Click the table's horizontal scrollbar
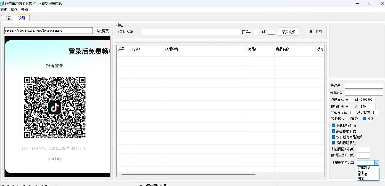This screenshot has height=186, width=385. click(188, 174)
